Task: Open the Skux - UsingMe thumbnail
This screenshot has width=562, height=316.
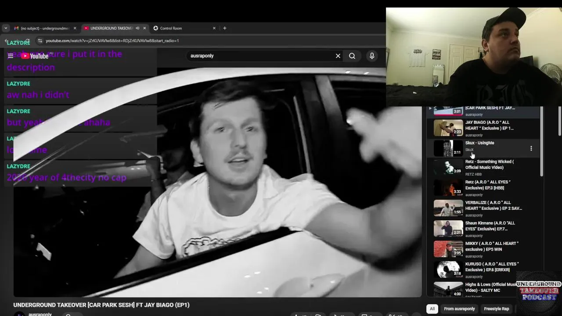Action: (448, 148)
